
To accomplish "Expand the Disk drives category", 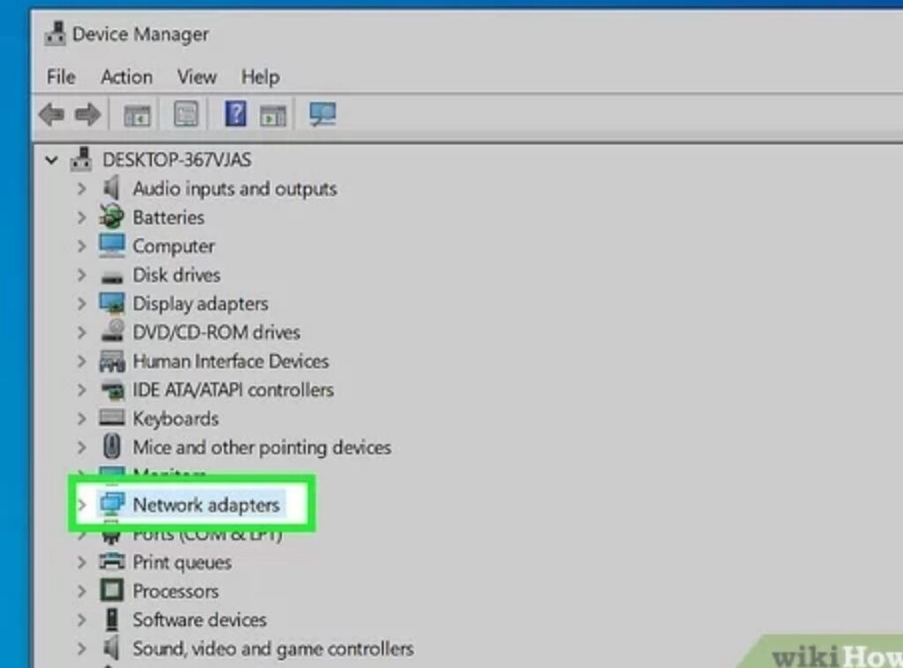I will click(x=81, y=275).
